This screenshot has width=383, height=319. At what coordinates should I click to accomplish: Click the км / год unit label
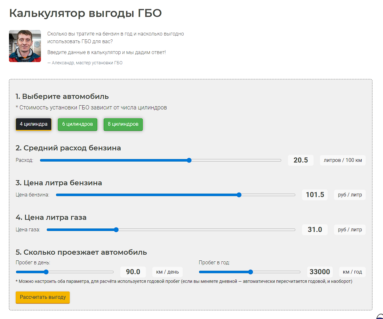pyautogui.click(x=352, y=272)
